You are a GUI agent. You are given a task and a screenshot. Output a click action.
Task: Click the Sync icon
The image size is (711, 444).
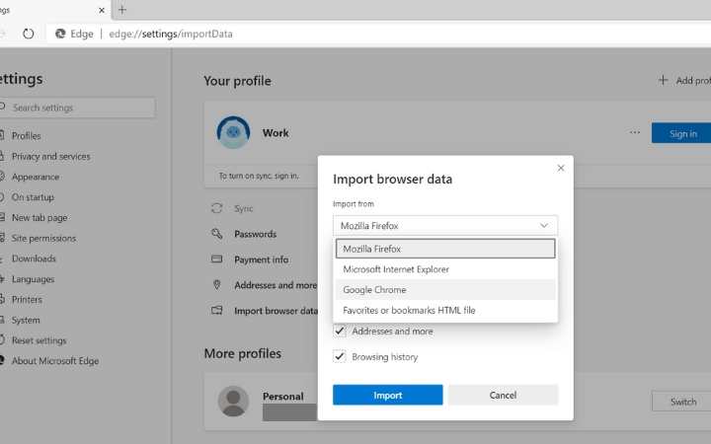[216, 208]
